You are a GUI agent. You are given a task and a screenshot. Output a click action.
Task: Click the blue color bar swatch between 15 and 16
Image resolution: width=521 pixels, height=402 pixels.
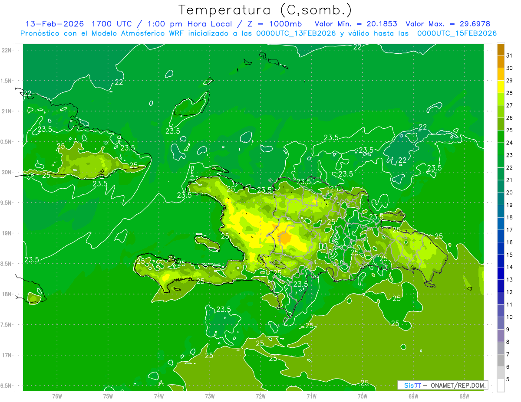501,248
